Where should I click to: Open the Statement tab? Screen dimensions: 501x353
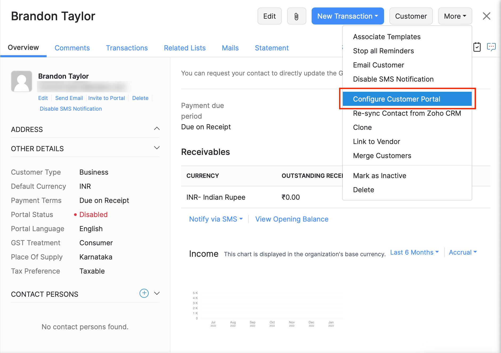tap(272, 48)
